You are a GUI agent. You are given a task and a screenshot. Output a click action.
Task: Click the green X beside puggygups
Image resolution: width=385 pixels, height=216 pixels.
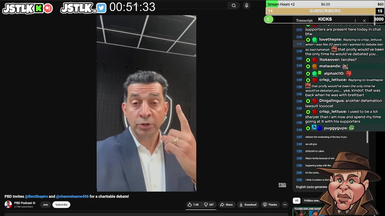(x=308, y=128)
